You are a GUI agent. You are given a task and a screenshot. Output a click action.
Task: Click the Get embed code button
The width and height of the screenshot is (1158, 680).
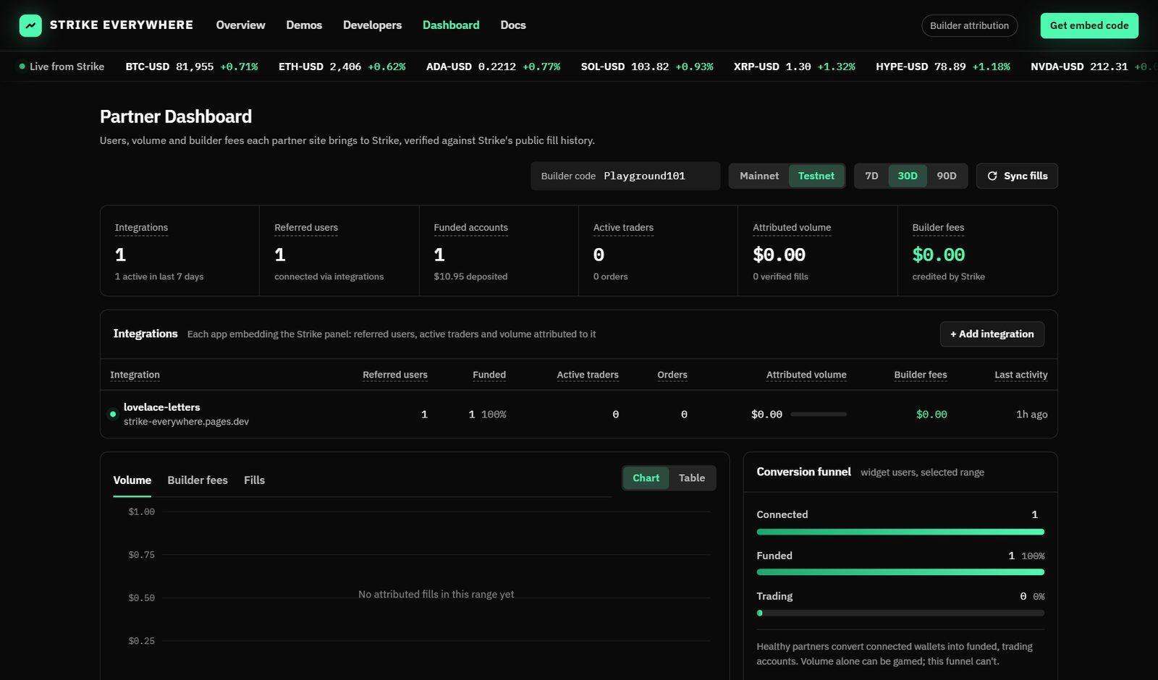pos(1089,25)
